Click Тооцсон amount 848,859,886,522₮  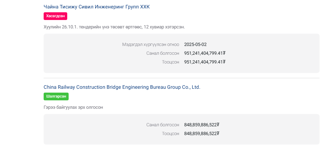coord(202,133)
